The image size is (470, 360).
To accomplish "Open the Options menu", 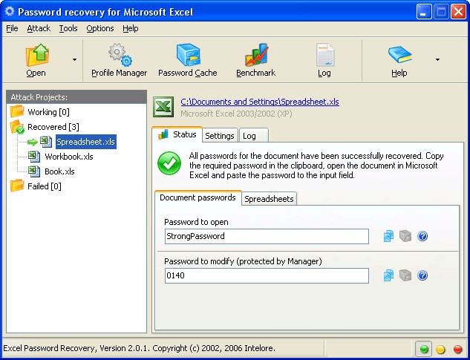I will pyautogui.click(x=100, y=28).
